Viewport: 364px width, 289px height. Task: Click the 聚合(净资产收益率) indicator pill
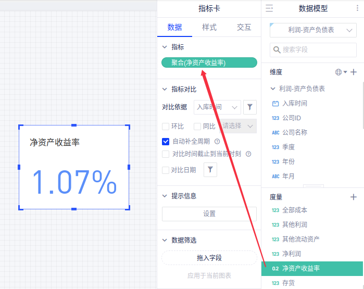(209, 62)
